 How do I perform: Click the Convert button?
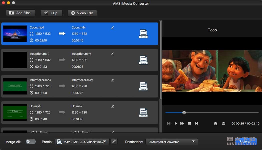pos(246,141)
